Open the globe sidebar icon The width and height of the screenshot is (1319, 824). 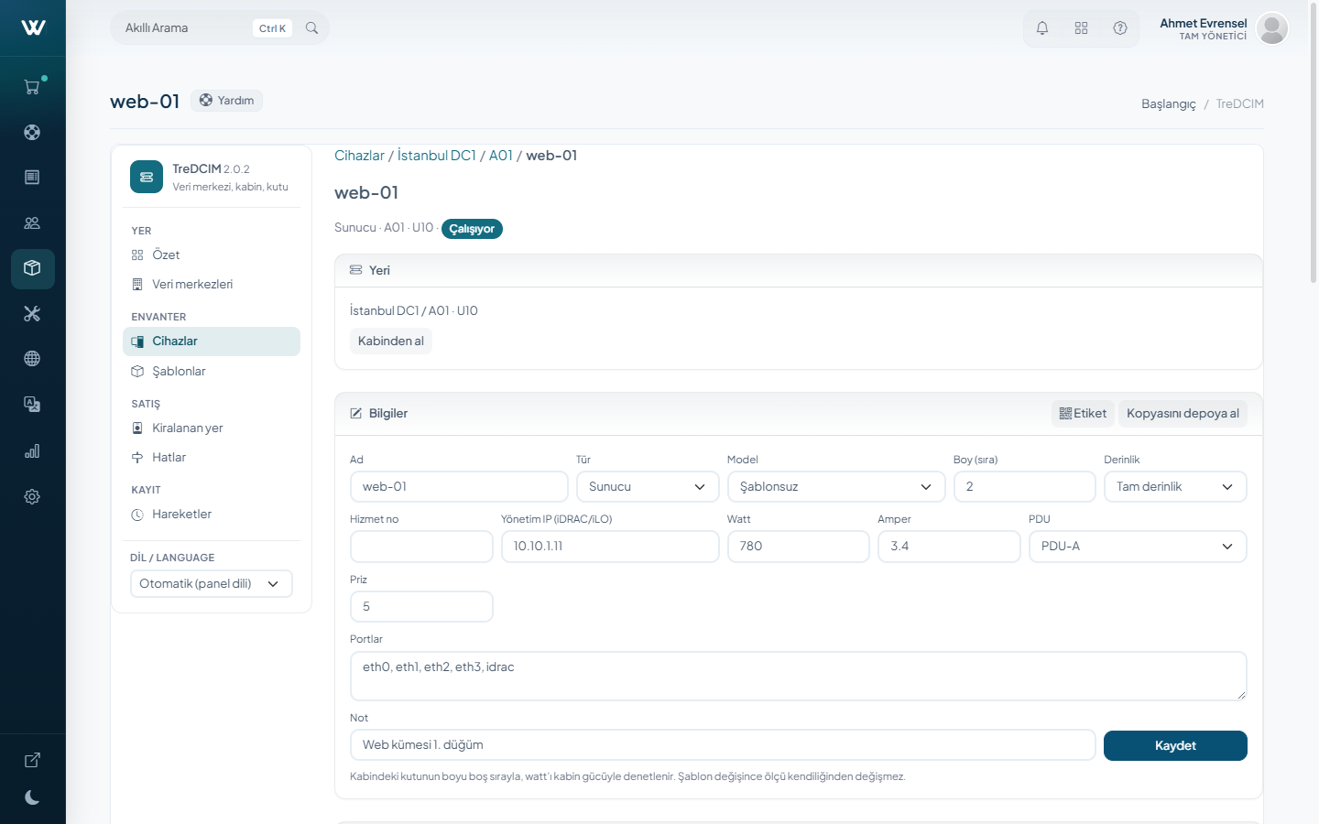click(x=32, y=359)
